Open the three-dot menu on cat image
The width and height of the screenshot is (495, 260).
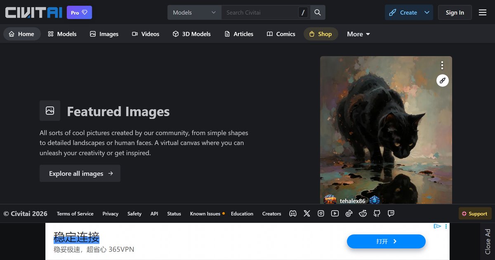pyautogui.click(x=442, y=65)
